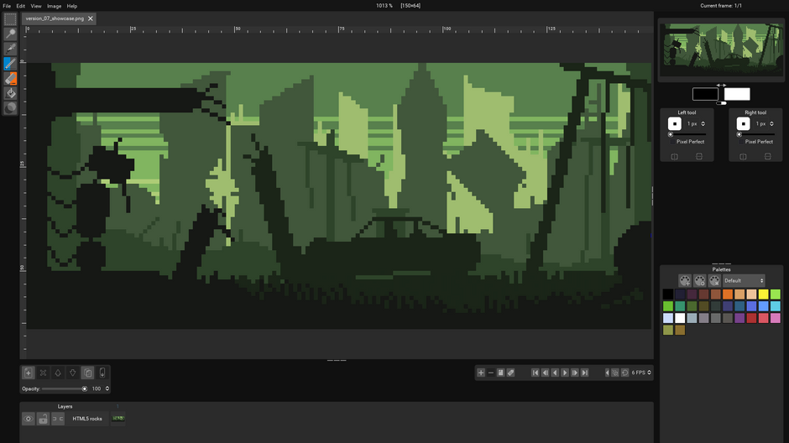The height and width of the screenshot is (443, 789).
Task: Select the Zoom magnifier tool
Action: click(x=10, y=34)
